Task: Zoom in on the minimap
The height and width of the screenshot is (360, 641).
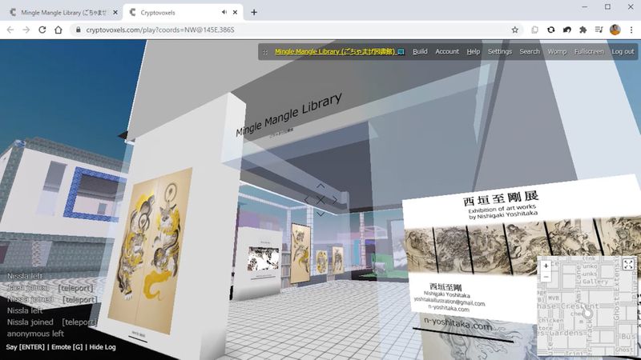Action: point(546,266)
